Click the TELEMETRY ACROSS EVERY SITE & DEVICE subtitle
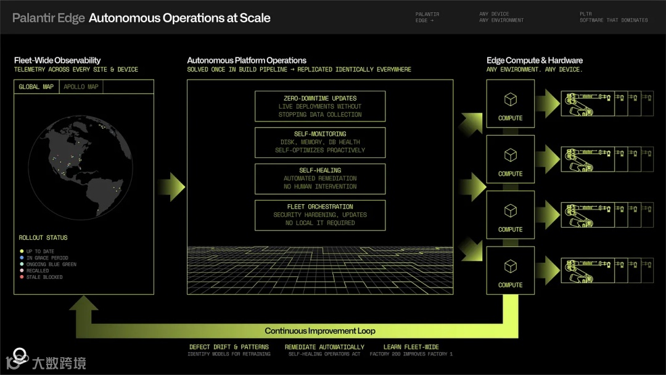Viewport: 666px width, 375px height. pos(76,69)
